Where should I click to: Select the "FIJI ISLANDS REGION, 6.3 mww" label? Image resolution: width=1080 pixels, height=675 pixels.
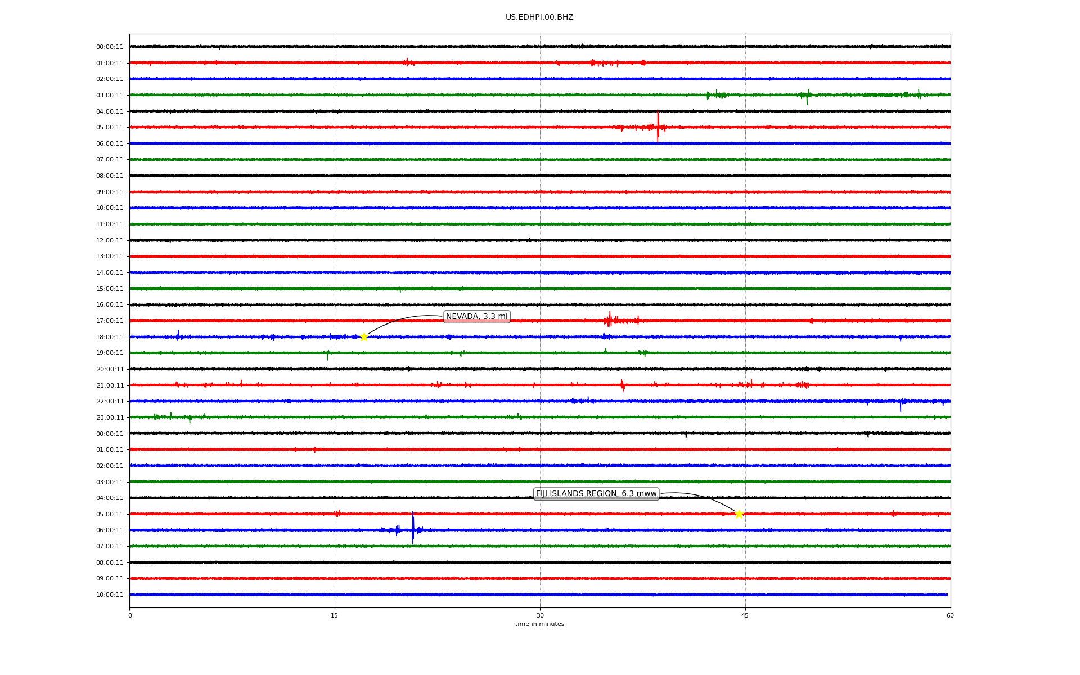[596, 494]
